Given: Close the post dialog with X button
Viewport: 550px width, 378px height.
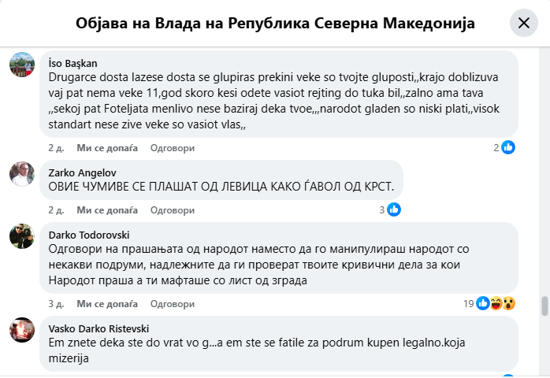Looking at the screenshot, I should pyautogui.click(x=523, y=24).
